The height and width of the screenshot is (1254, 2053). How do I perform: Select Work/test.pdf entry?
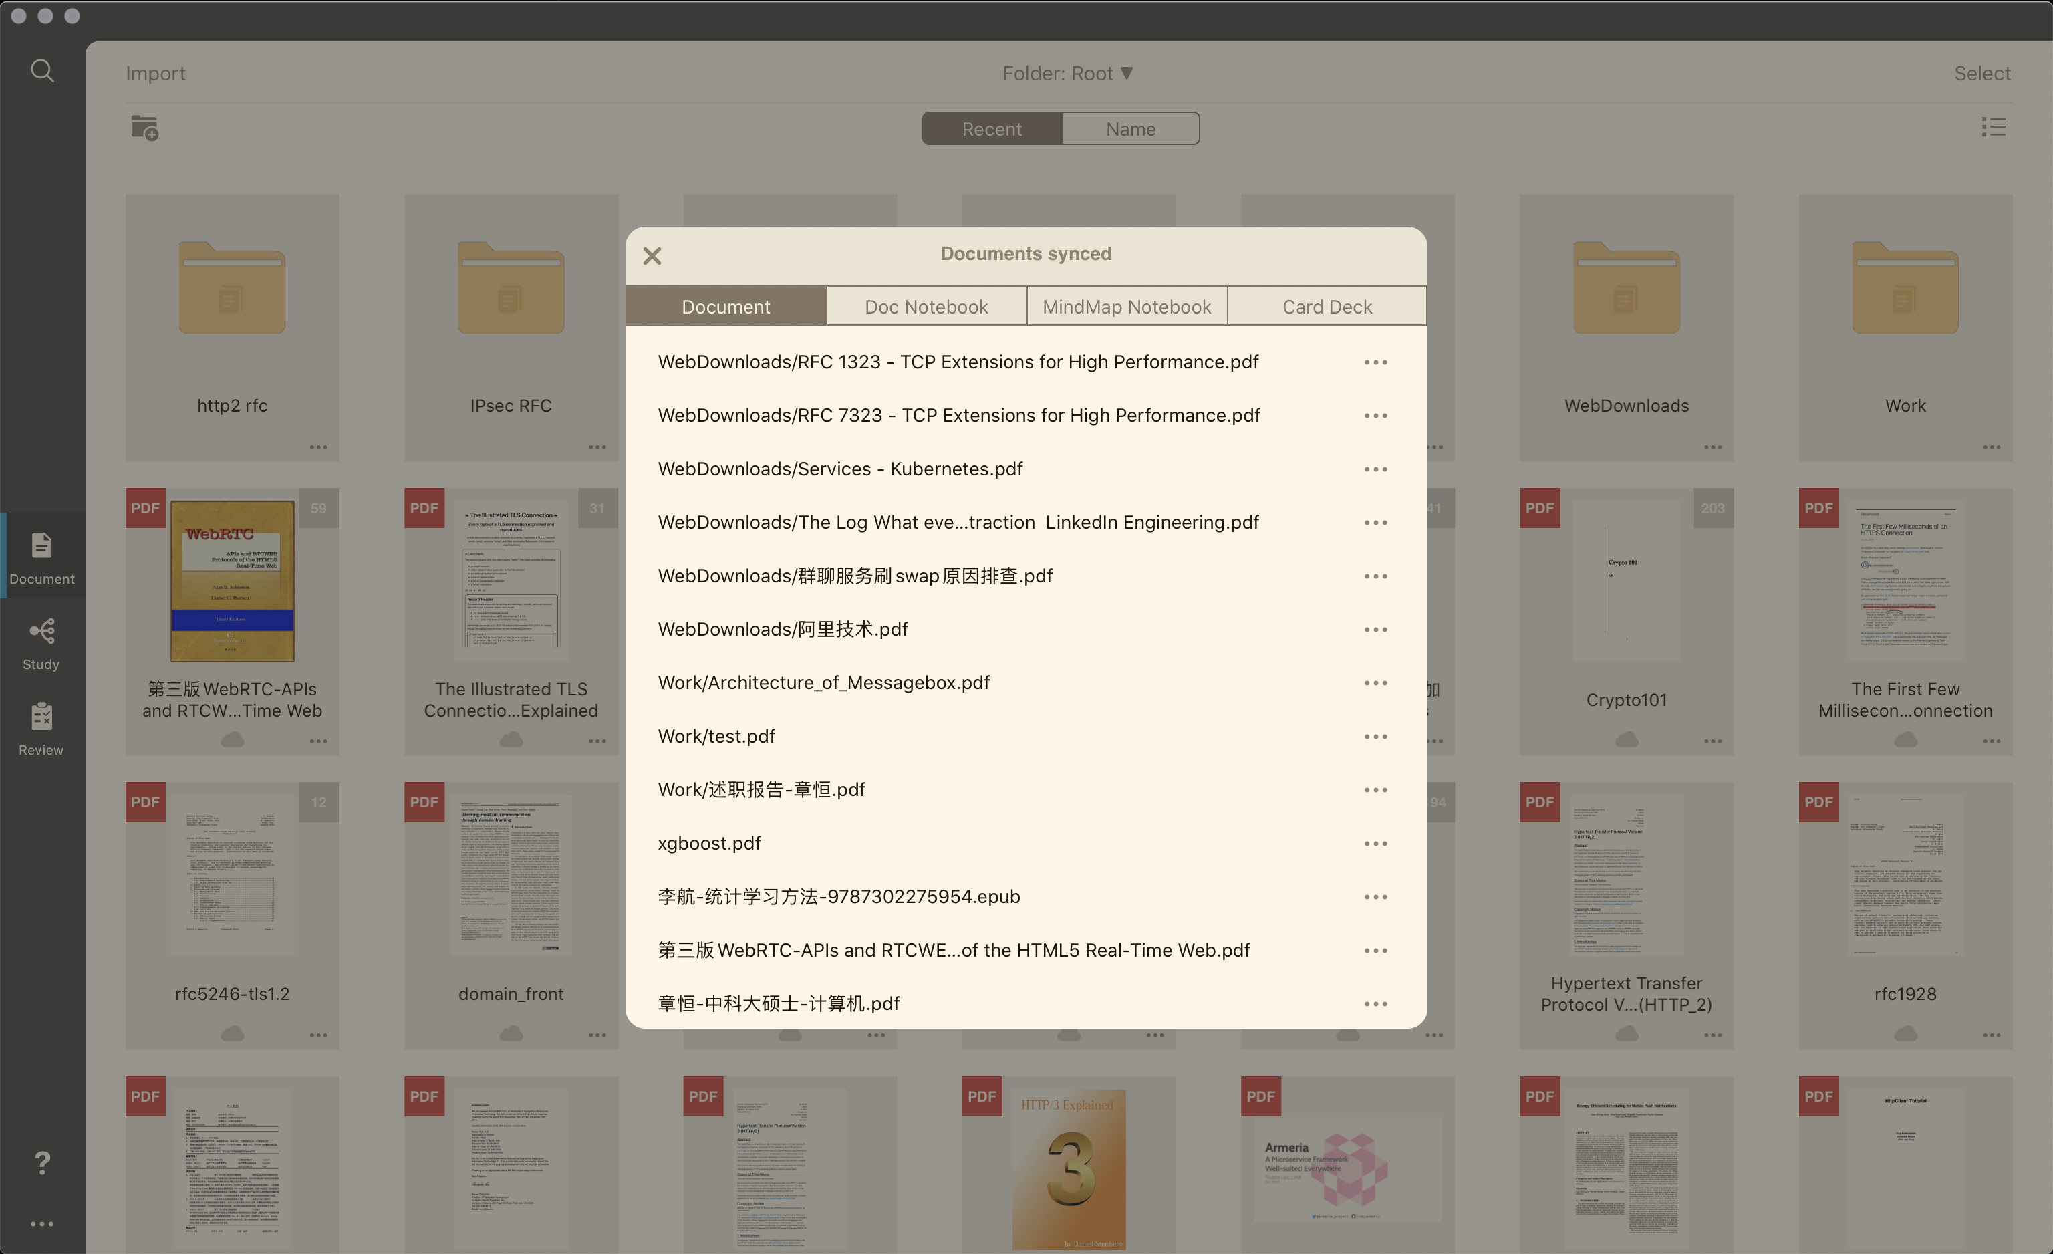tap(716, 737)
